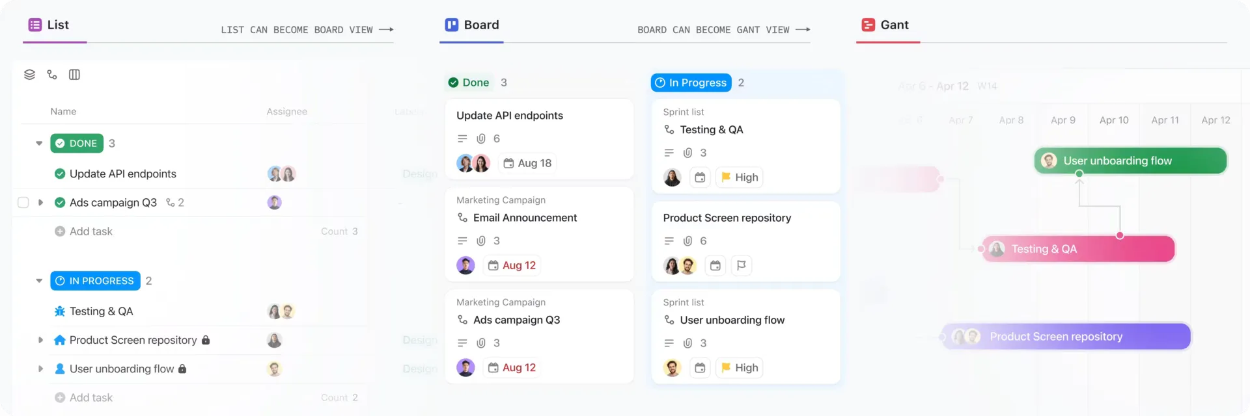
Task: Click the Name column header
Action: tap(63, 112)
